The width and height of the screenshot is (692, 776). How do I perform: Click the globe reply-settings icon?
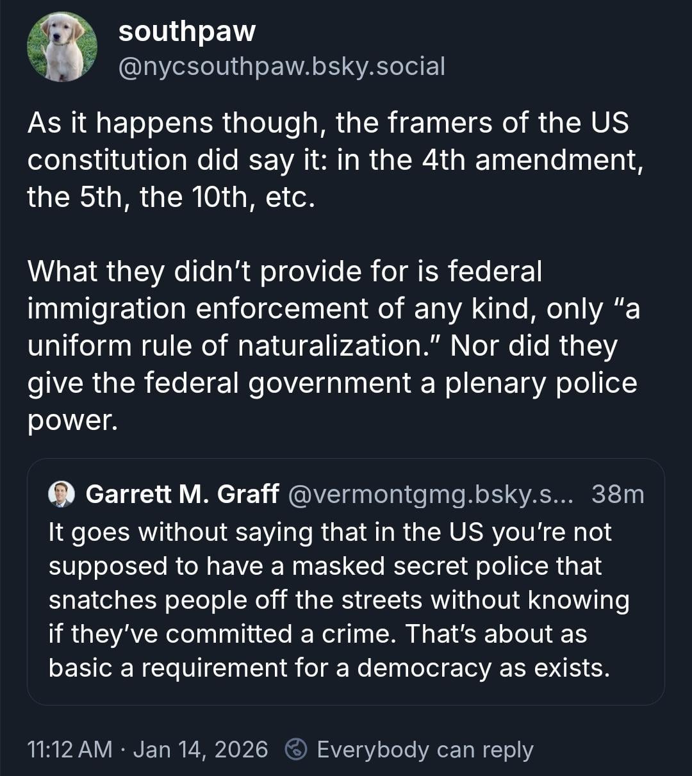pyautogui.click(x=295, y=749)
